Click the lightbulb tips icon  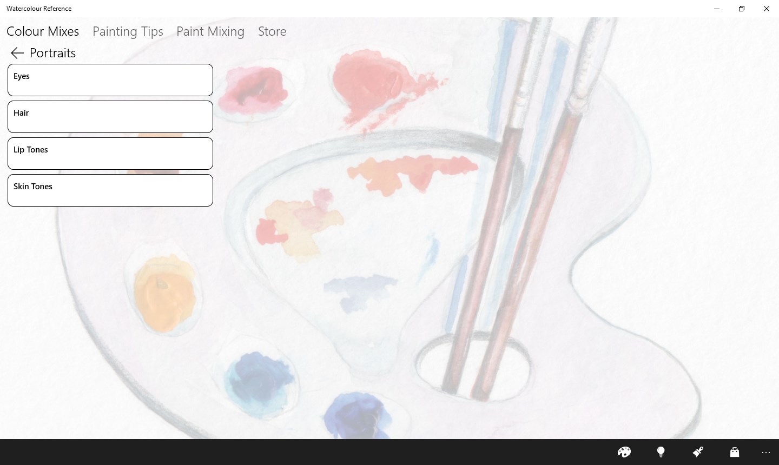tap(661, 452)
